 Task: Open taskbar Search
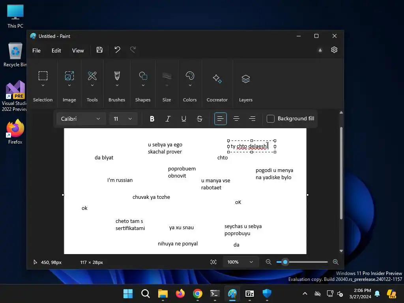(146, 294)
